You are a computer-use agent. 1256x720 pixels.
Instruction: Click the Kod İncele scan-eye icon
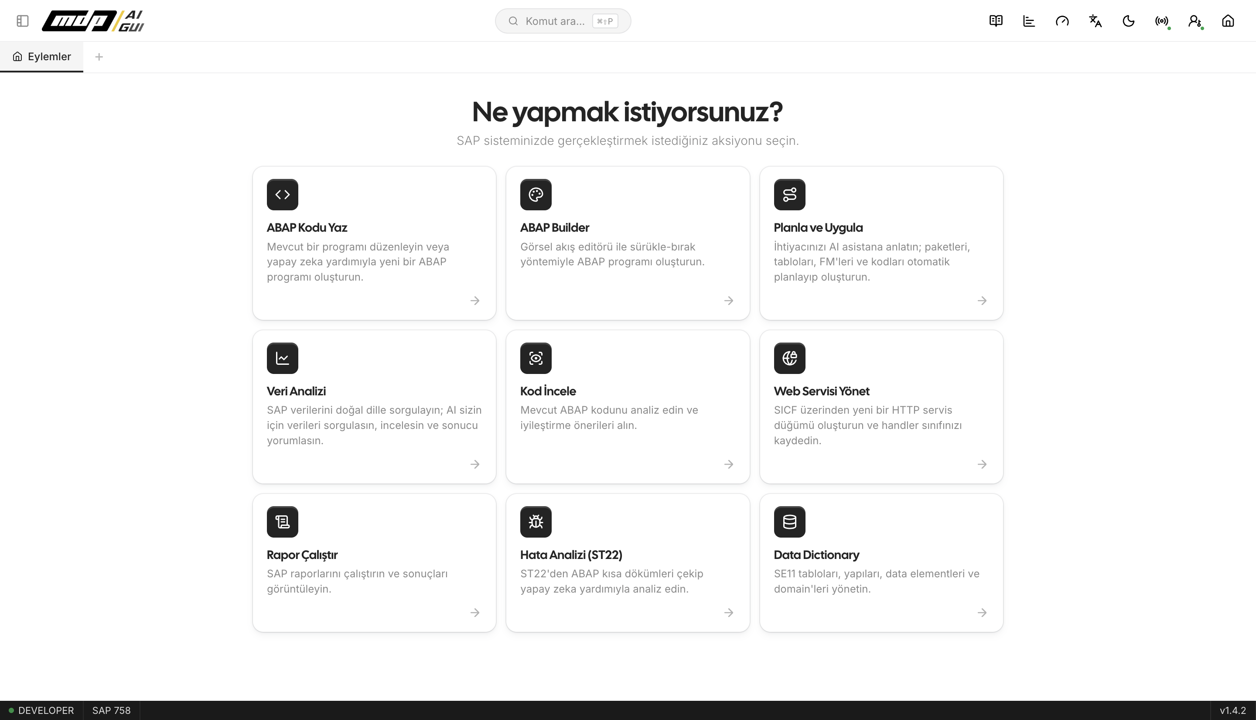click(x=536, y=358)
